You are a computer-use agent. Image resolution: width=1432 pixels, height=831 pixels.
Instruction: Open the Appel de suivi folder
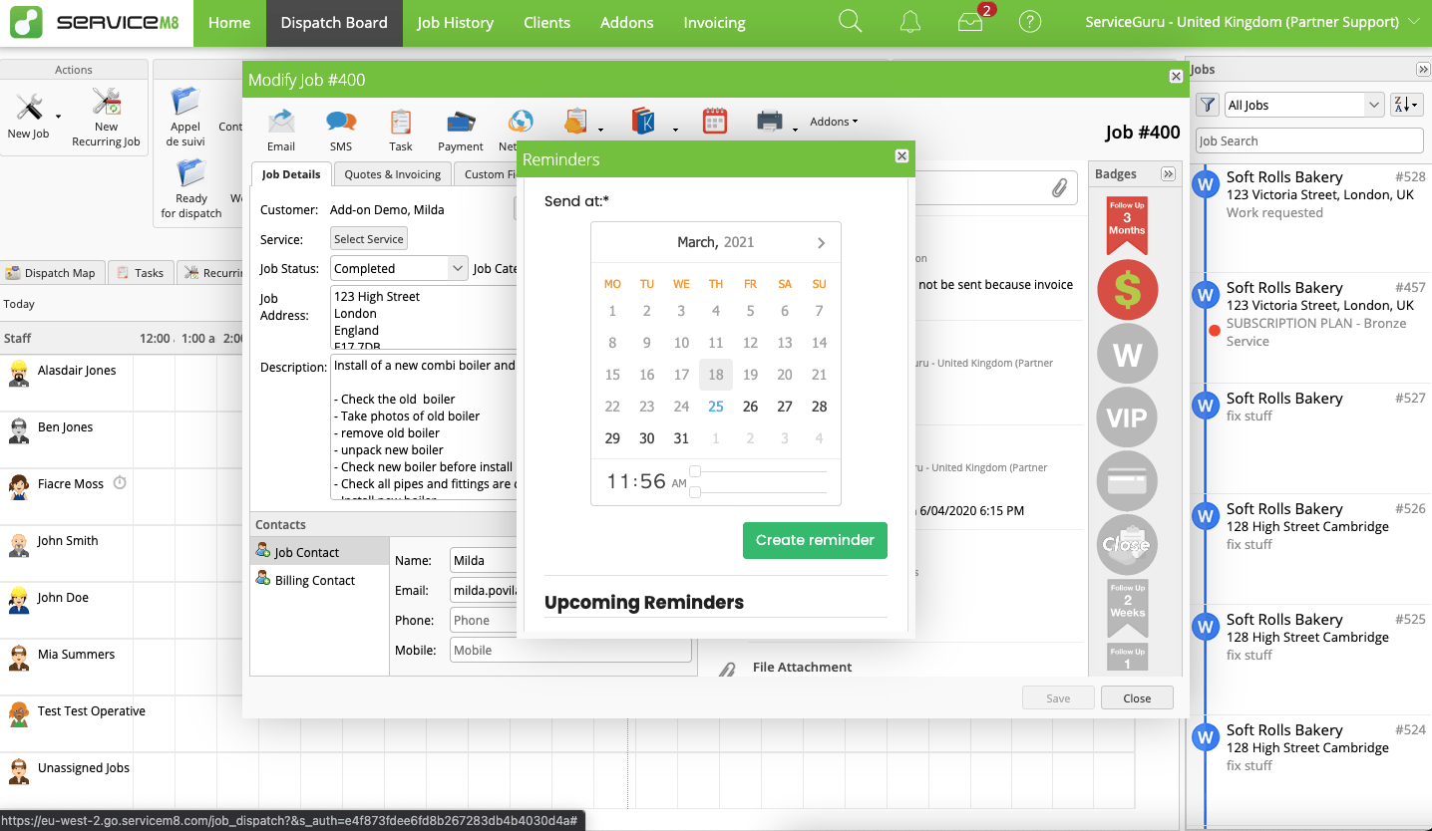tap(185, 103)
